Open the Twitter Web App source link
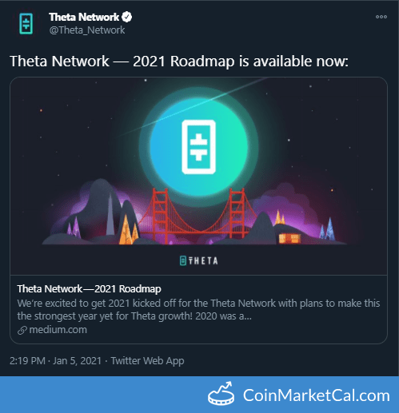Viewport: 399px width, 413px height. coord(147,361)
